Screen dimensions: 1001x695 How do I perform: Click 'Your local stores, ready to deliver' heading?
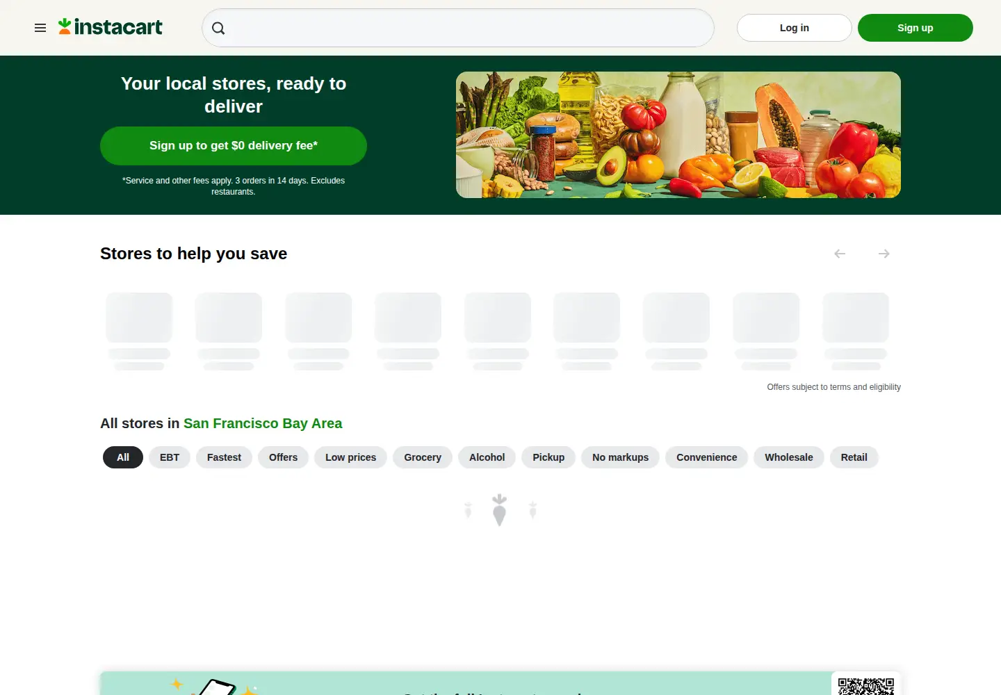(234, 95)
